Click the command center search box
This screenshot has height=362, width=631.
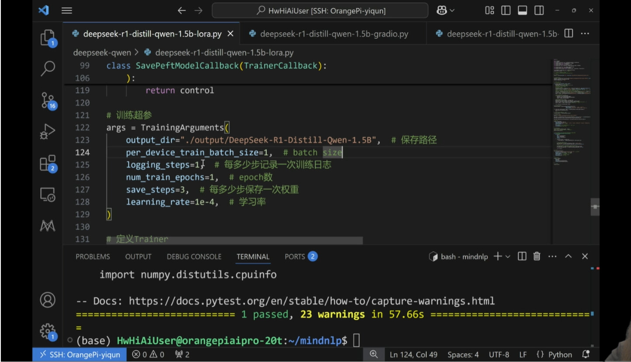320,10
